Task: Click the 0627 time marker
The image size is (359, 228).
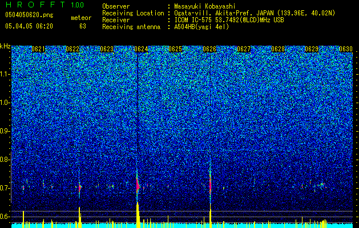Action: coord(244,49)
